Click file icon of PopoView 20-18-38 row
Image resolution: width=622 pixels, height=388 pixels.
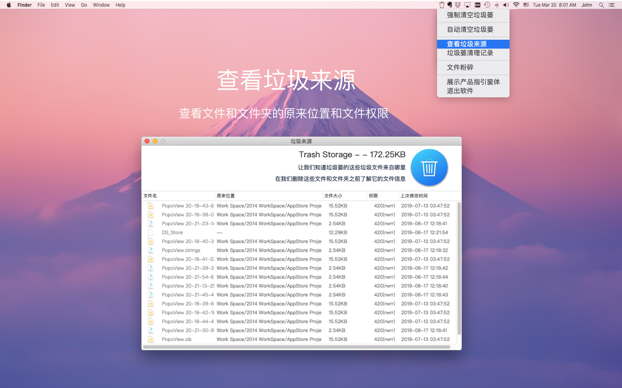pos(151,214)
